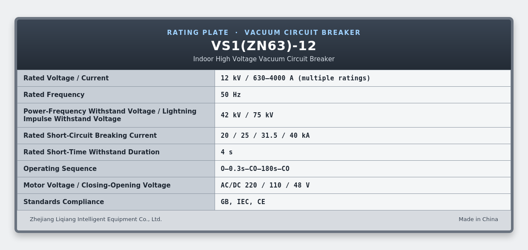Click the Made in China text
The height and width of the screenshot is (250, 528).
(478, 219)
